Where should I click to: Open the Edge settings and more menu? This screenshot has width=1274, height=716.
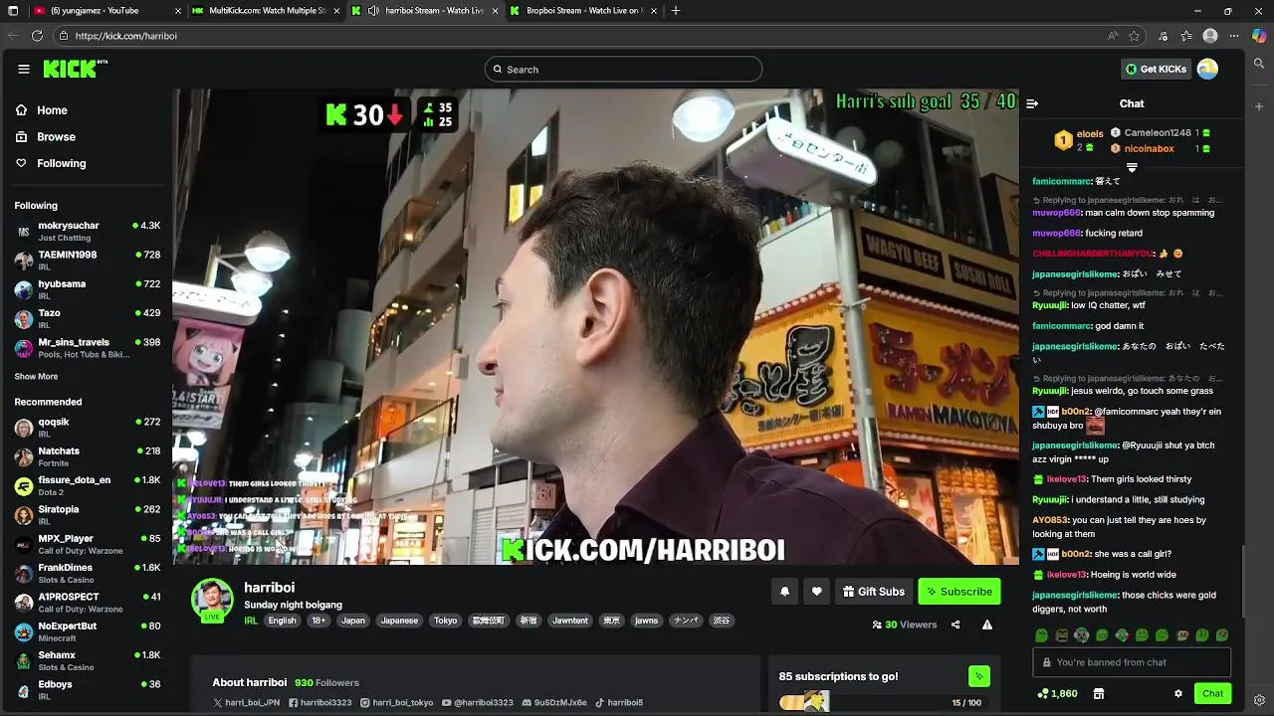[1234, 36]
